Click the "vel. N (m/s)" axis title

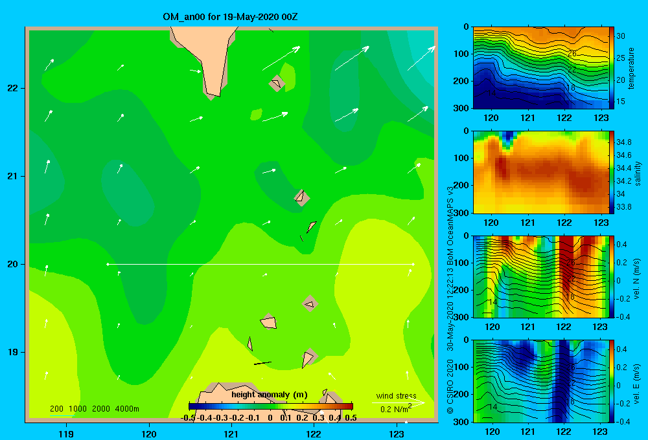click(636, 279)
